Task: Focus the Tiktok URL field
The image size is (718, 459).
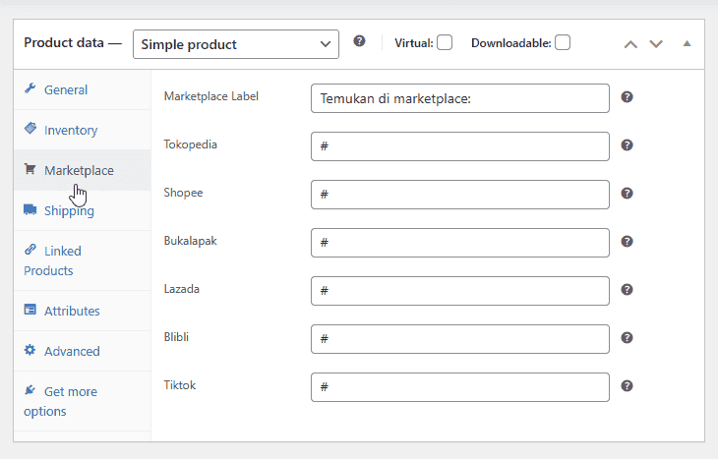Action: pos(460,387)
